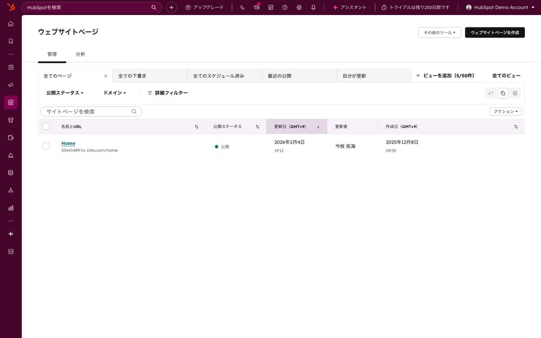Open the HubSpot home icon in sidebar
541x338 pixels.
point(10,24)
